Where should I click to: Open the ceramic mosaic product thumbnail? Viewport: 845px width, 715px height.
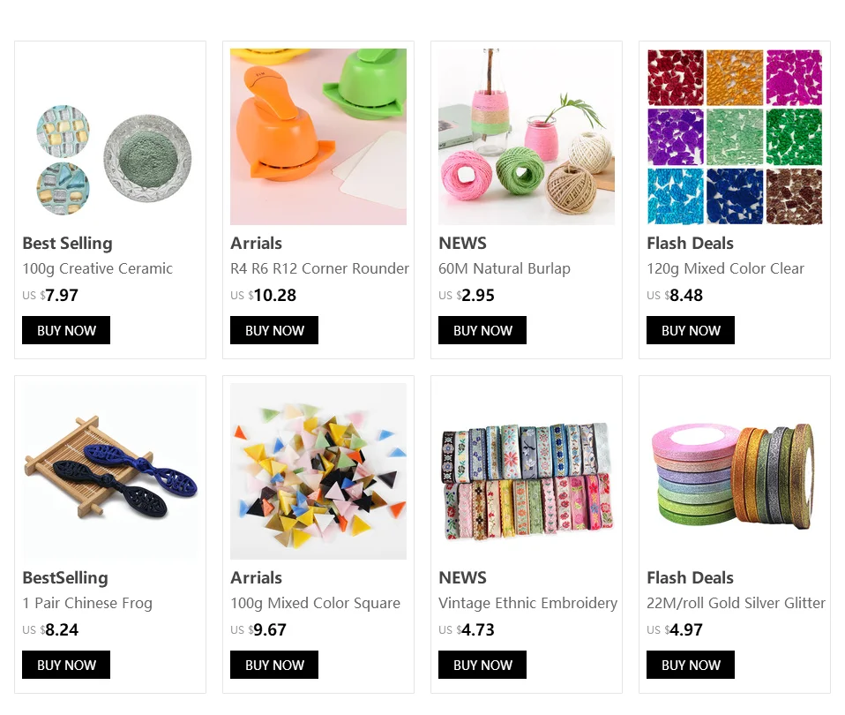[x=110, y=137]
